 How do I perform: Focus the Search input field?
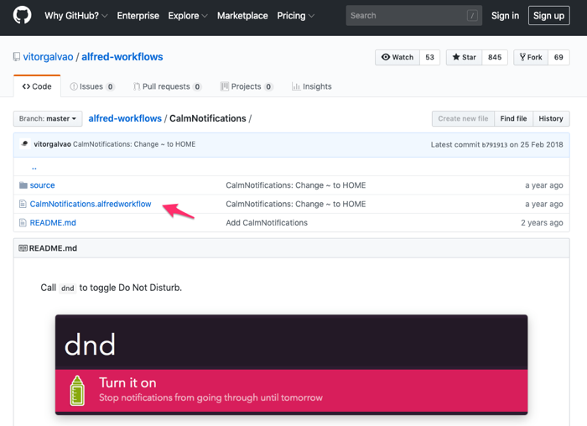point(413,16)
